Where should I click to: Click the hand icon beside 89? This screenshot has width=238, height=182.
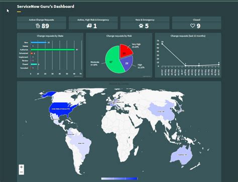pos(38,26)
